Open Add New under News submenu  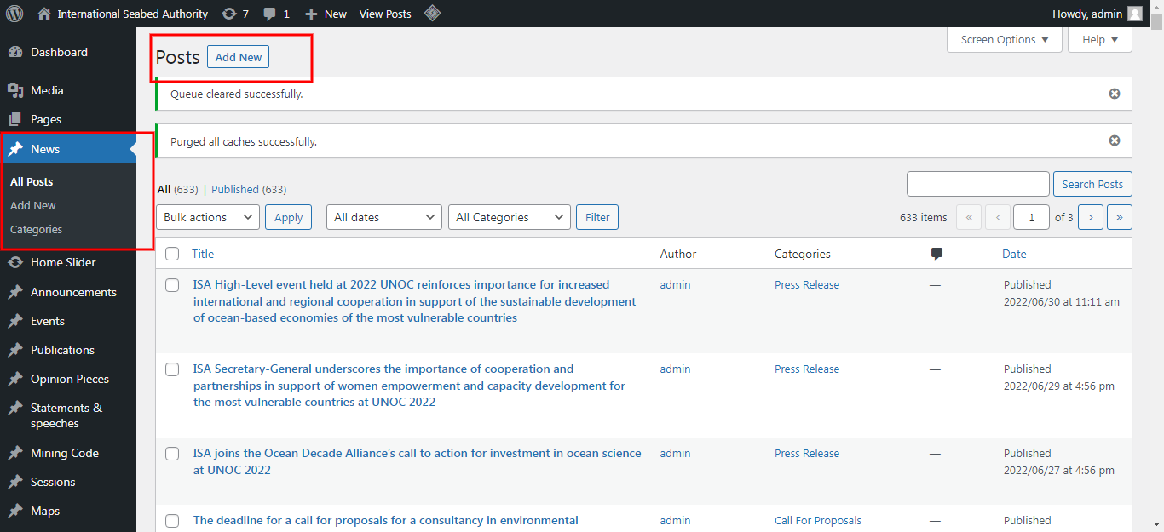coord(33,205)
